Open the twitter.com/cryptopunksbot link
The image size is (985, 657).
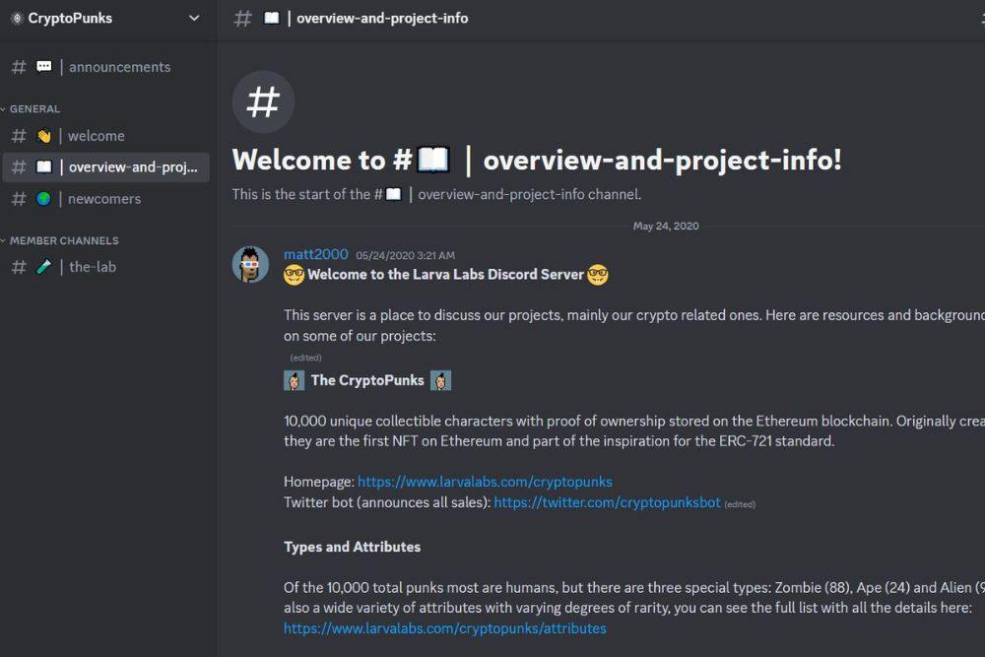coord(607,502)
